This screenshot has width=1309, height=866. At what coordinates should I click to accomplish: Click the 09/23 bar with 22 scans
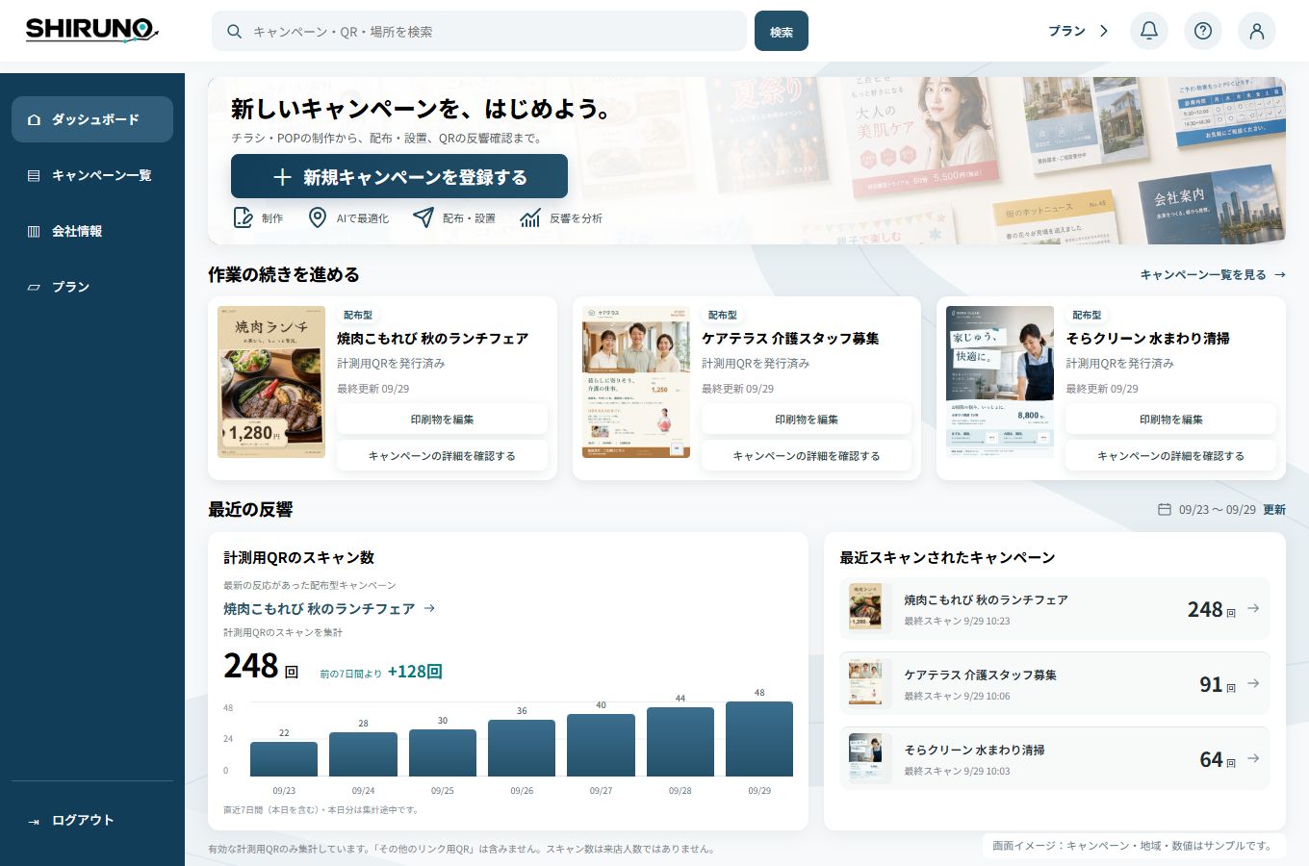point(284,759)
